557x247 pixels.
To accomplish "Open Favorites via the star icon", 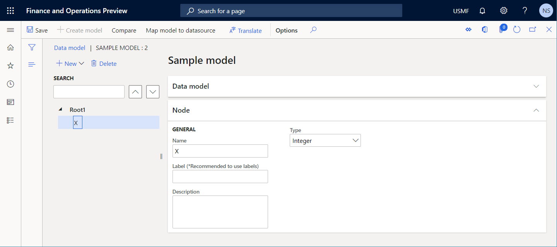I will coord(10,65).
